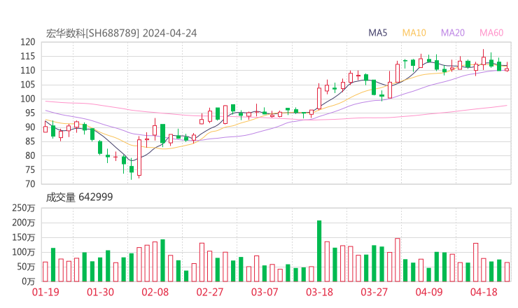Viewport: 518px width, 308px height.
Task: Click the 120 price axis label
Action: [28, 42]
